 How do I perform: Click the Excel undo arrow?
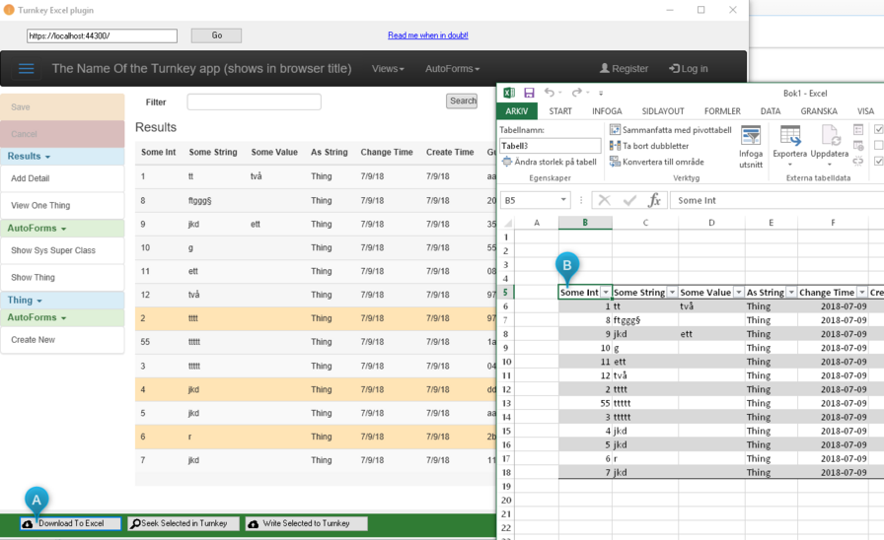click(550, 93)
